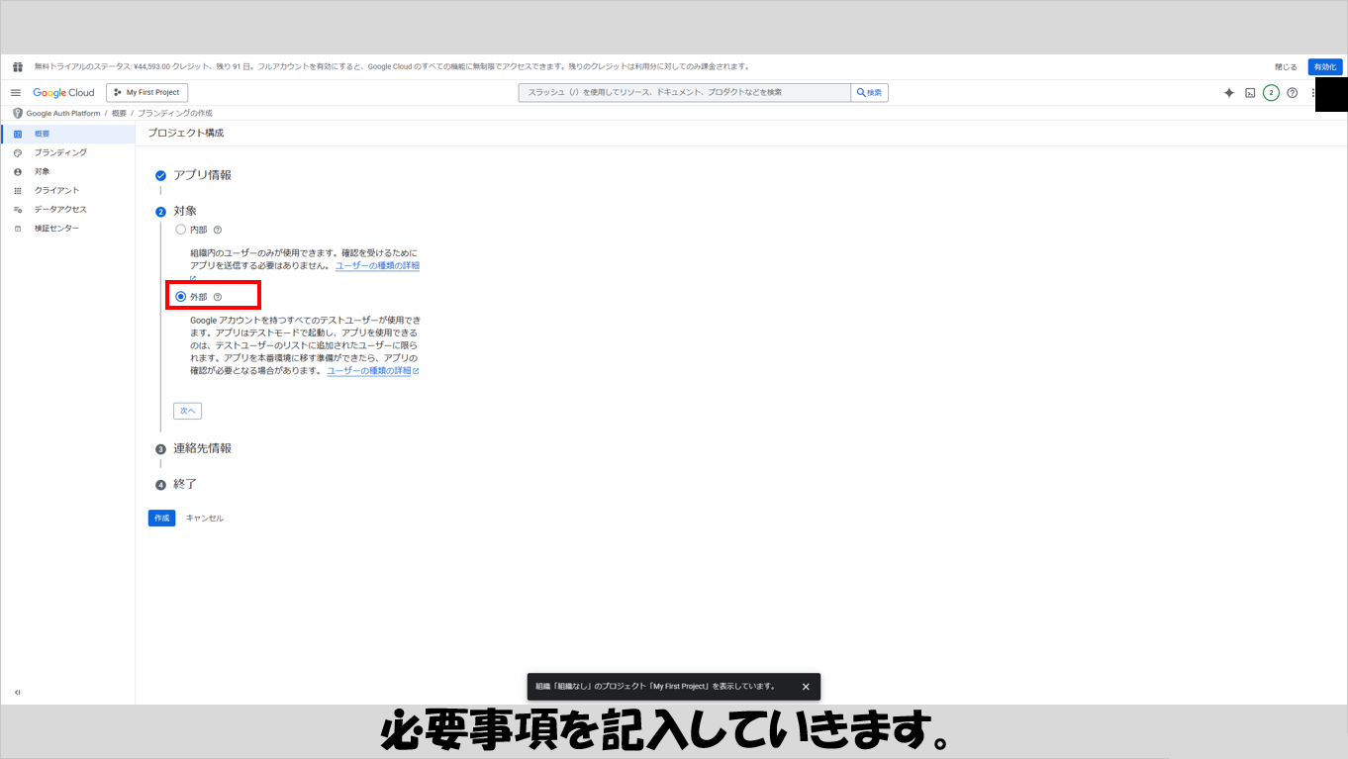Click the 有効化 button in trial banner
1348x759 pixels.
(x=1324, y=67)
